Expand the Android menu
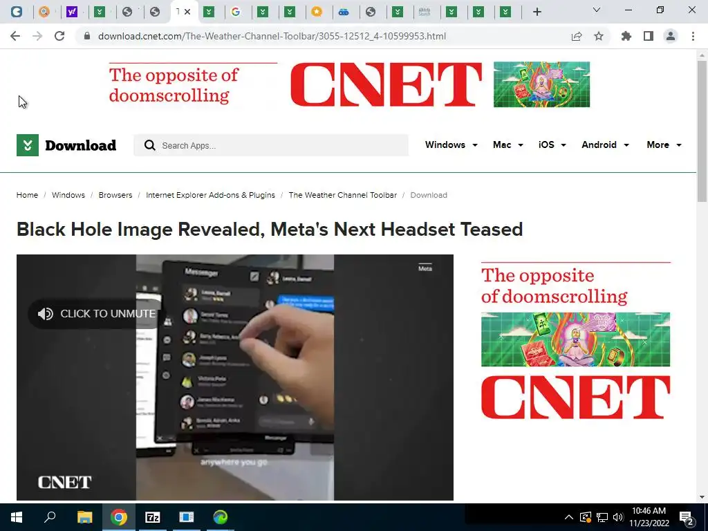 (605, 145)
